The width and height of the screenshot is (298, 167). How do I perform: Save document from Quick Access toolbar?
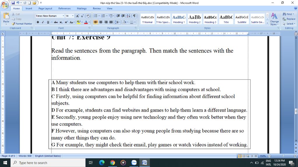[x=13, y=3]
